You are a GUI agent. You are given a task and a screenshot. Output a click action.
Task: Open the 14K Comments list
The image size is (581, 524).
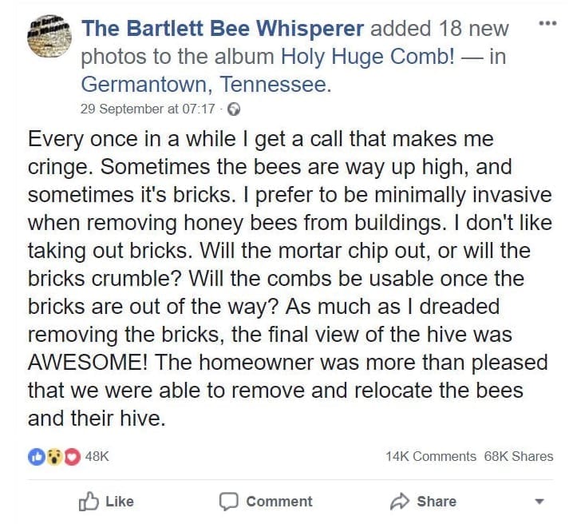pos(430,456)
